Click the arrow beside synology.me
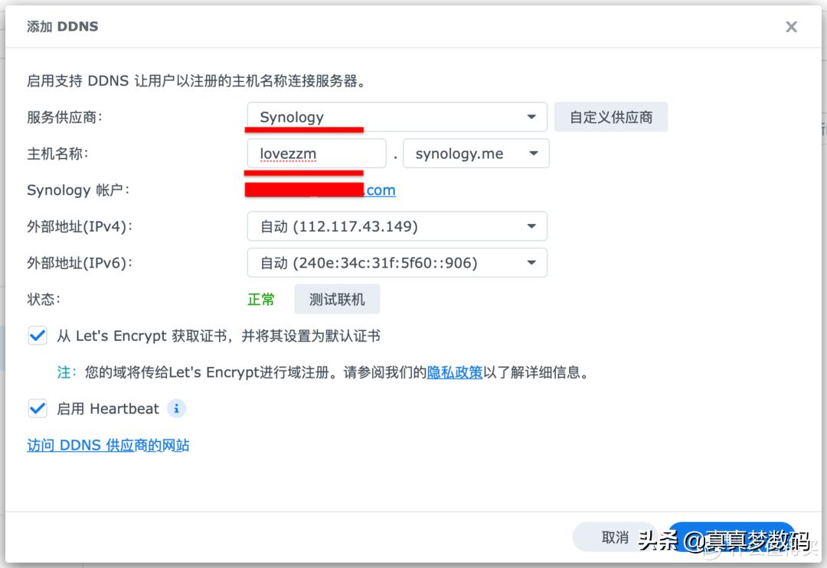 point(534,153)
